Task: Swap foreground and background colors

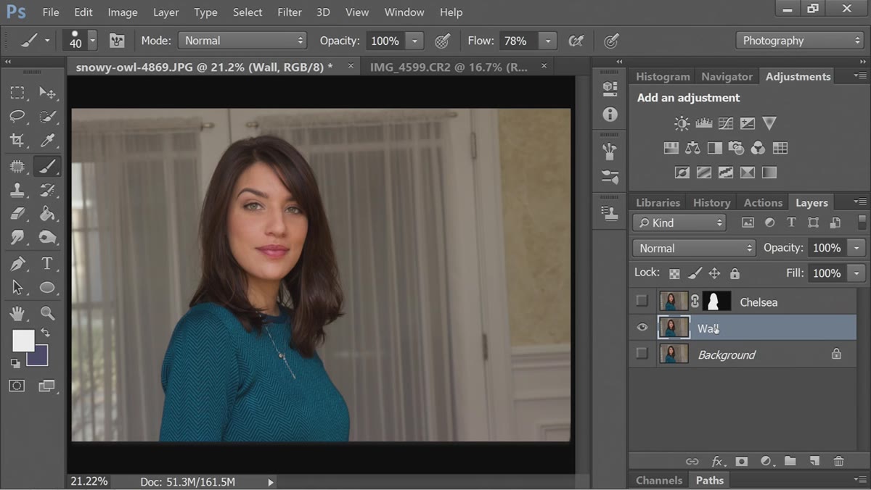Action: tap(45, 333)
